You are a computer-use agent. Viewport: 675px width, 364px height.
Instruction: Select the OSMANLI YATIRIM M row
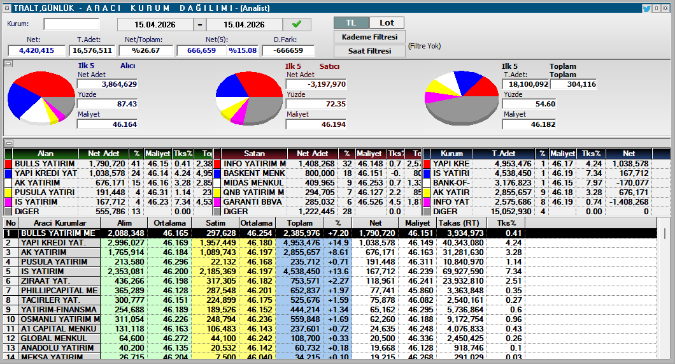coord(330,319)
